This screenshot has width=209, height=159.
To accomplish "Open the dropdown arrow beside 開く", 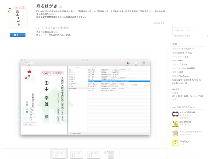I will (24, 35).
